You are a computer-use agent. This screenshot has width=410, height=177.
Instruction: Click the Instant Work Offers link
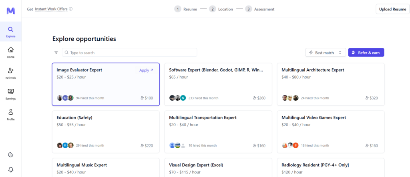tap(51, 9)
